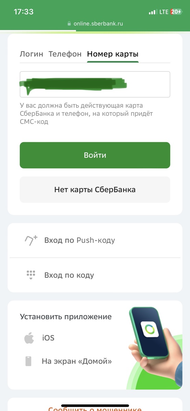
Task: Focus the card number input field
Action: point(95,84)
